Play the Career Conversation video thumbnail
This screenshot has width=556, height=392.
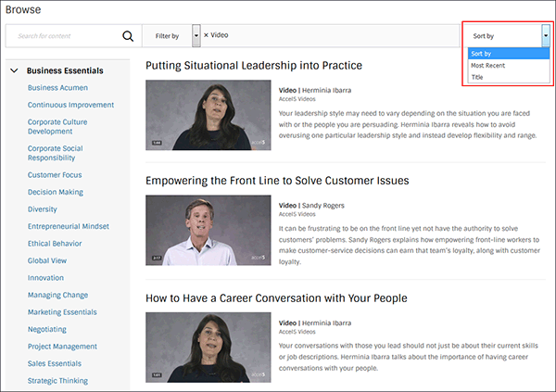click(x=208, y=348)
